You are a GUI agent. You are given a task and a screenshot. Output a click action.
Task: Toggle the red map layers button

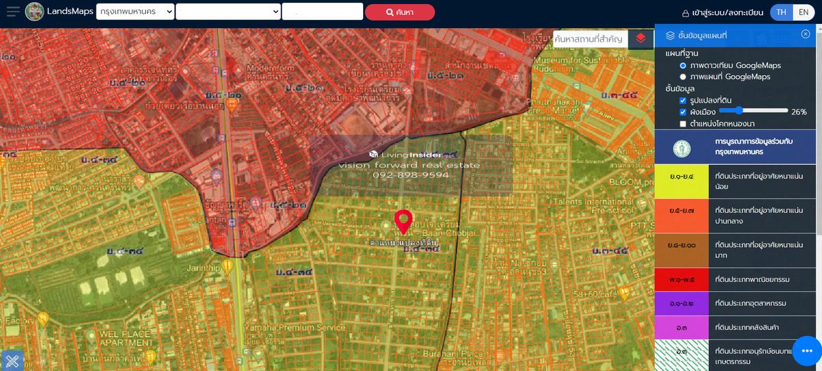[640, 38]
